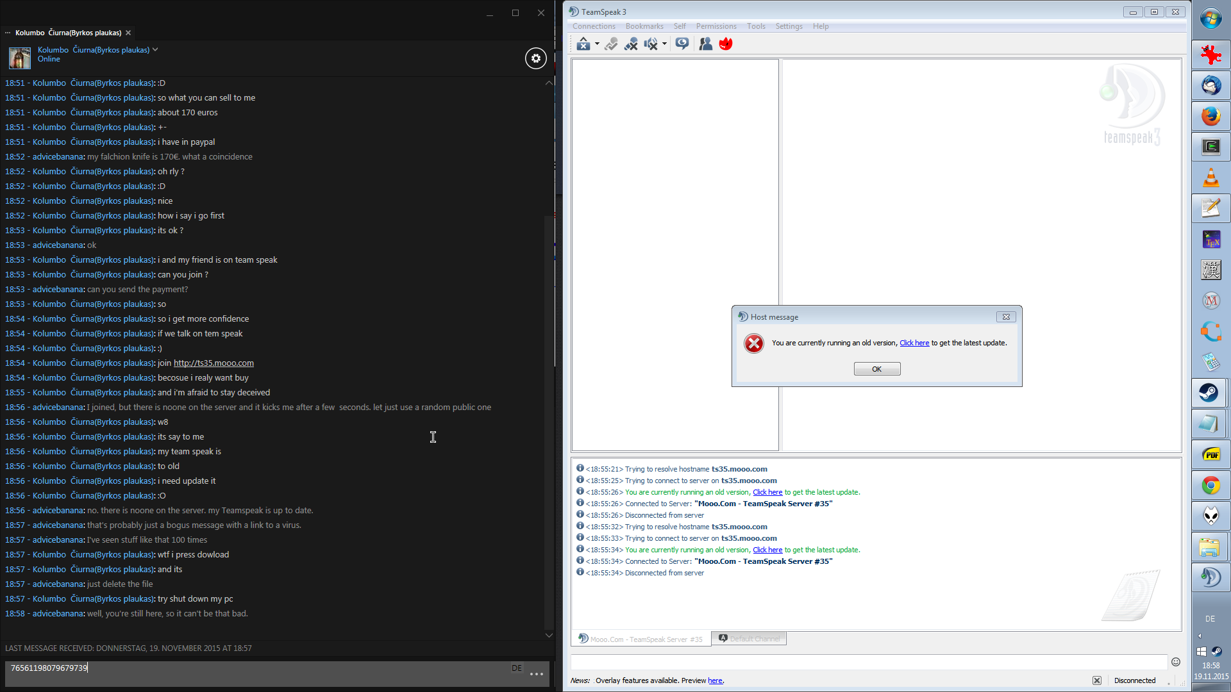Image resolution: width=1231 pixels, height=692 pixels.
Task: Expand the speaker mute dropdown arrow
Action: (664, 44)
